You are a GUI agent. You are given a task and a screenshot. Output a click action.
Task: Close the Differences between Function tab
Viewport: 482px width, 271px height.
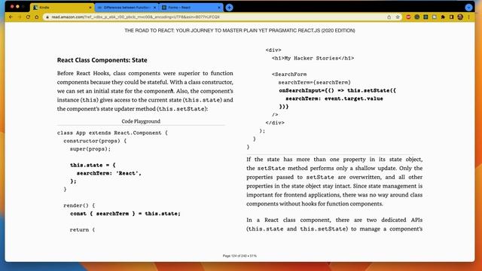pos(154,8)
